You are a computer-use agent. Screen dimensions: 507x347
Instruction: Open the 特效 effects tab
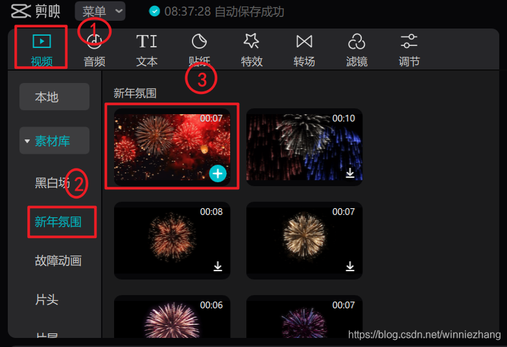[252, 50]
